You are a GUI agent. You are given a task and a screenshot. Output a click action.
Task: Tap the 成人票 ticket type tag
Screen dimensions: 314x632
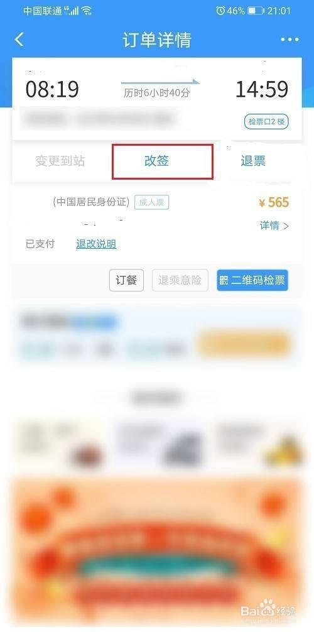[x=151, y=203]
